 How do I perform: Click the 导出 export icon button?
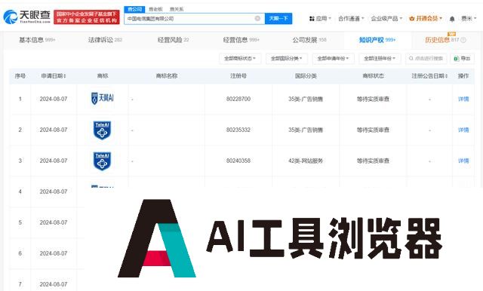pos(462,59)
